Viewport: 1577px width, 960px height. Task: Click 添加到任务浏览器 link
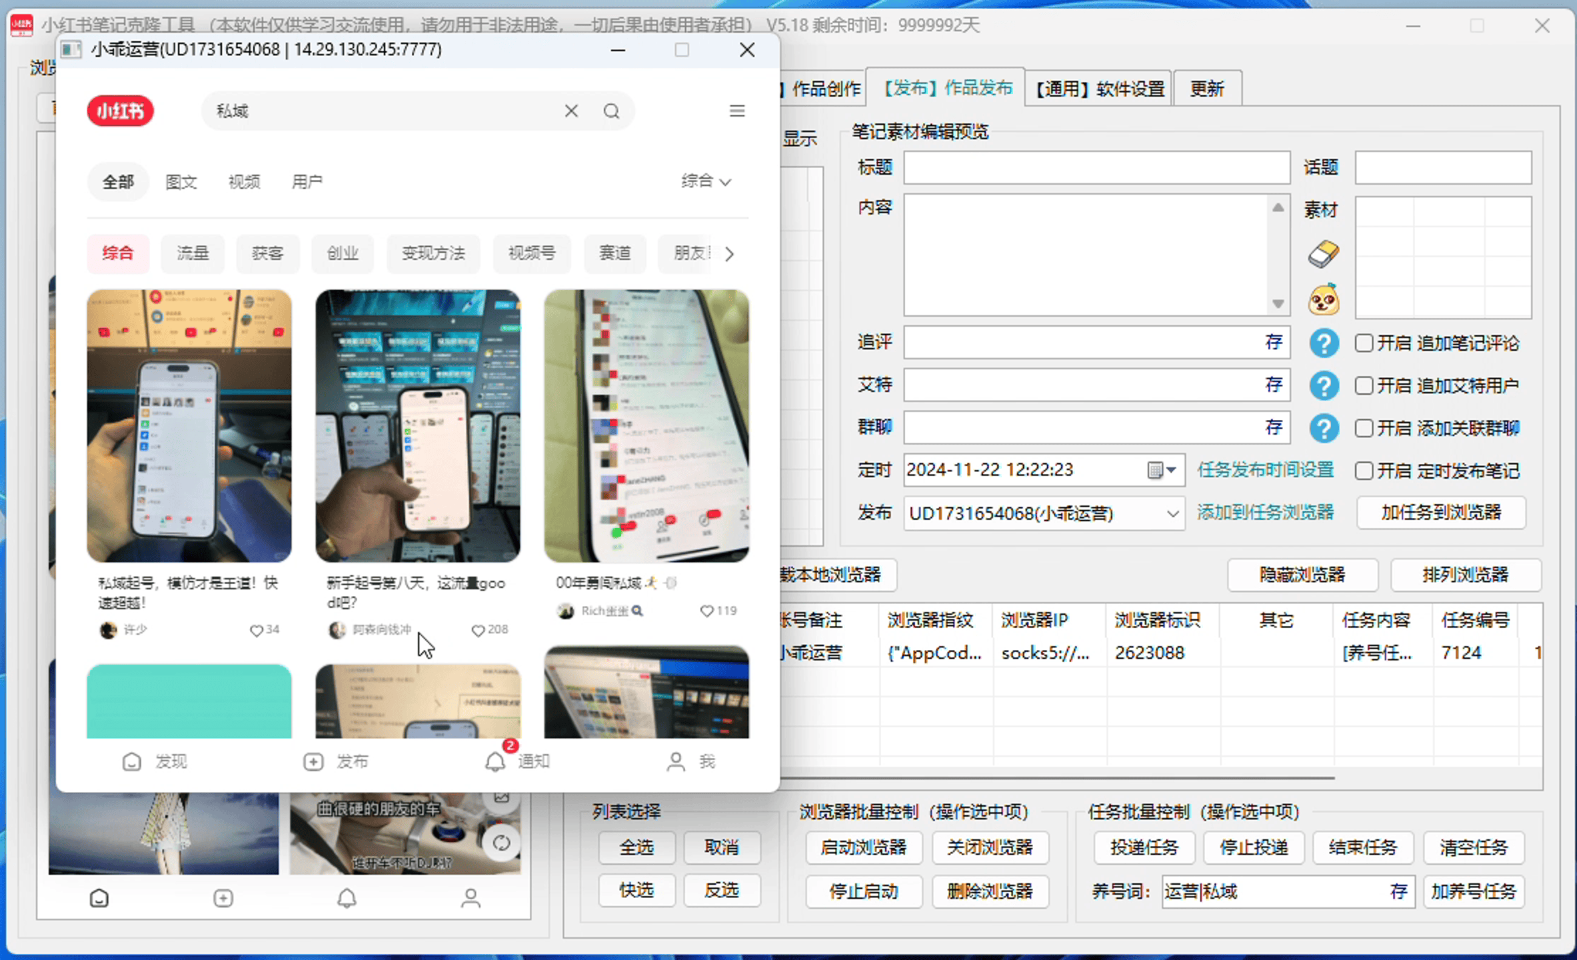point(1265,512)
